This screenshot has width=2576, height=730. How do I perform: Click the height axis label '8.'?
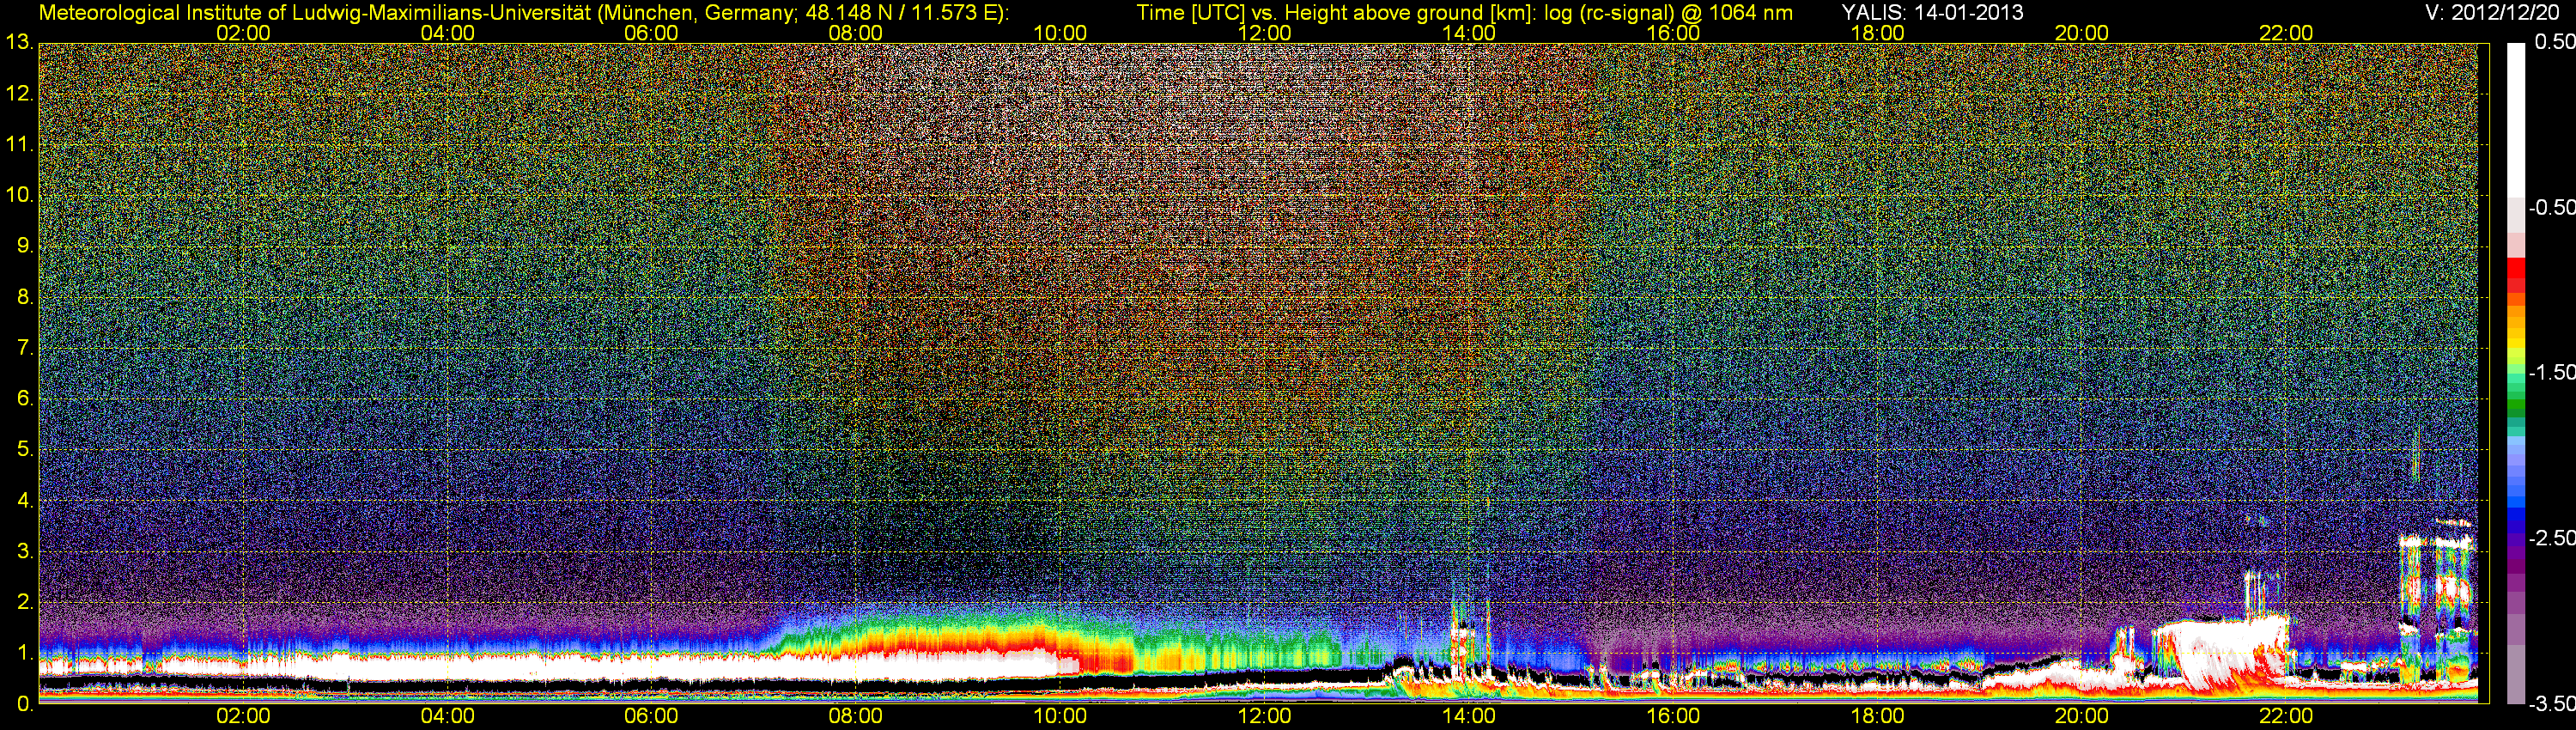click(25, 297)
